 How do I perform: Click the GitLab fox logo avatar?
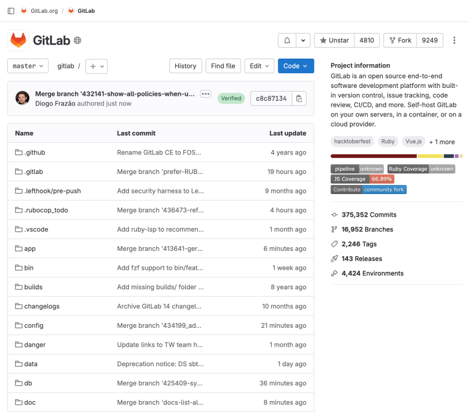pos(18,40)
